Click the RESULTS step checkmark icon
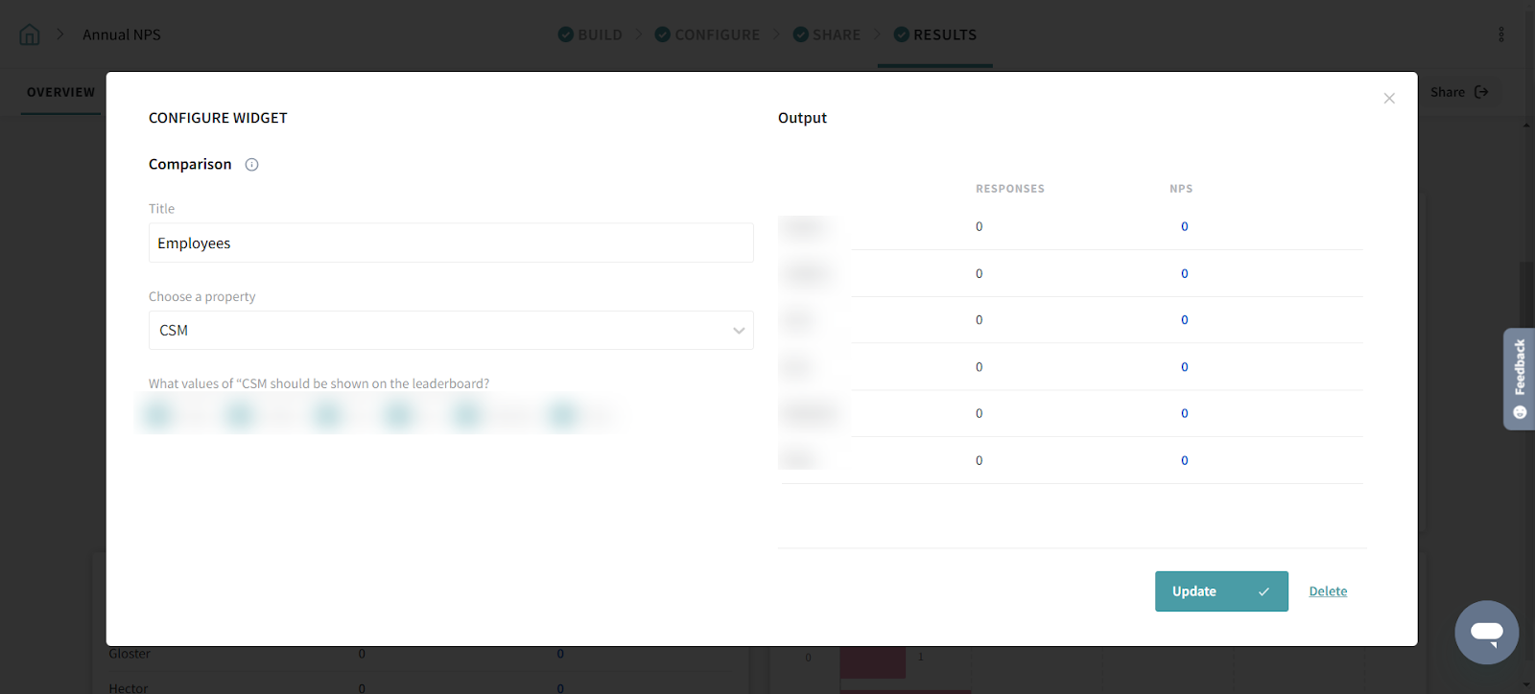 click(x=901, y=35)
